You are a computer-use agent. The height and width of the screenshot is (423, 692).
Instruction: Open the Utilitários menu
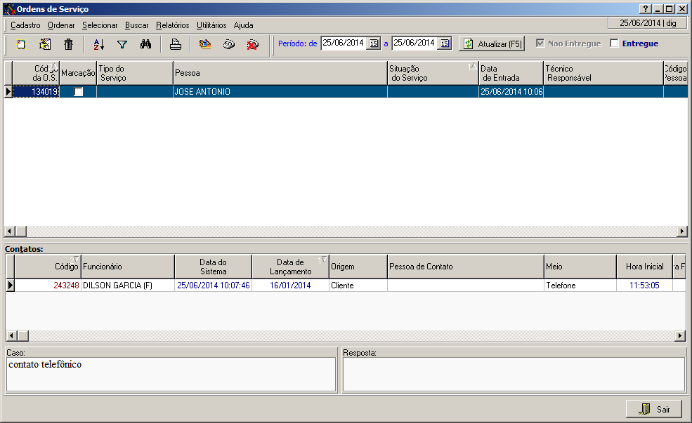click(211, 25)
